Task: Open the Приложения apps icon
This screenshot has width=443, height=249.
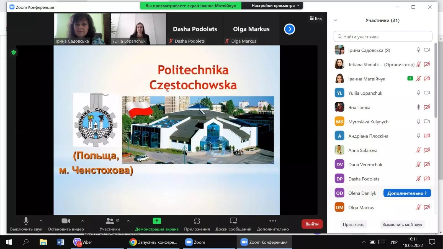Action: click(x=197, y=221)
